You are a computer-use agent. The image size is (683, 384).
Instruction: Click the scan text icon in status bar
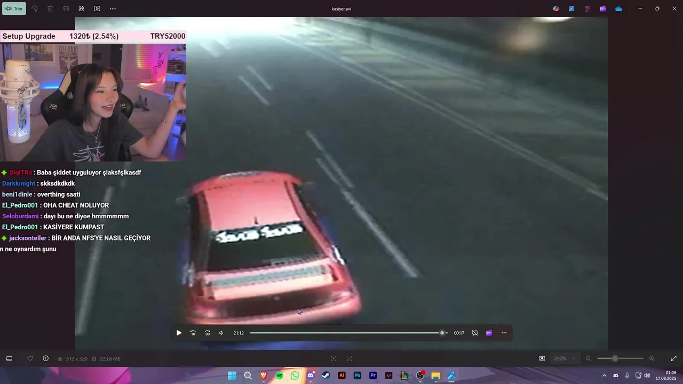click(x=350, y=358)
